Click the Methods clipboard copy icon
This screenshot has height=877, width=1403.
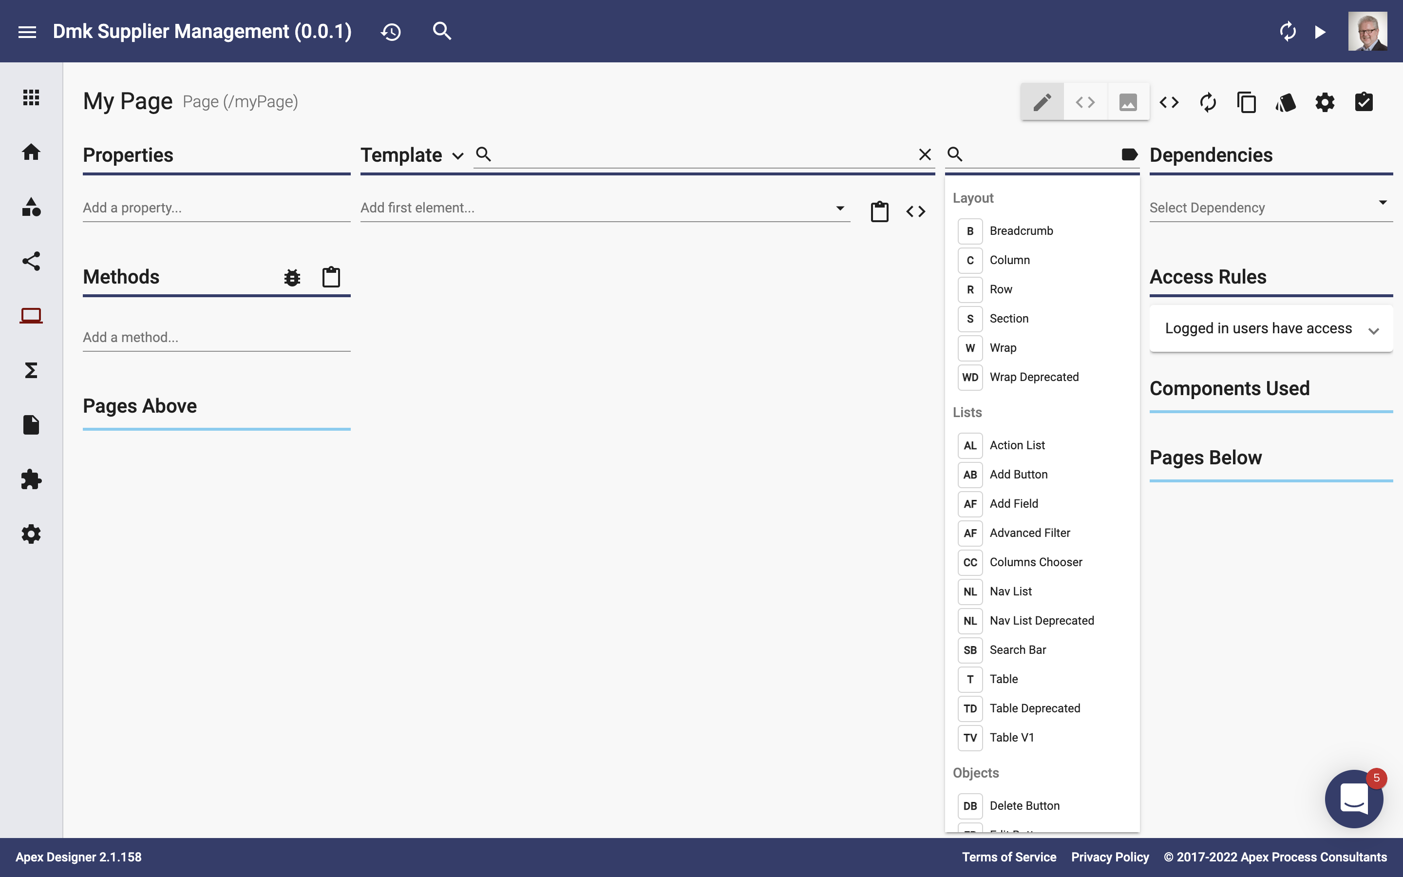click(330, 277)
